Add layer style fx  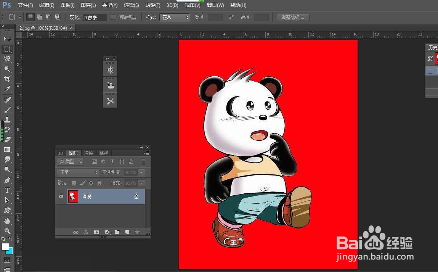point(86,232)
